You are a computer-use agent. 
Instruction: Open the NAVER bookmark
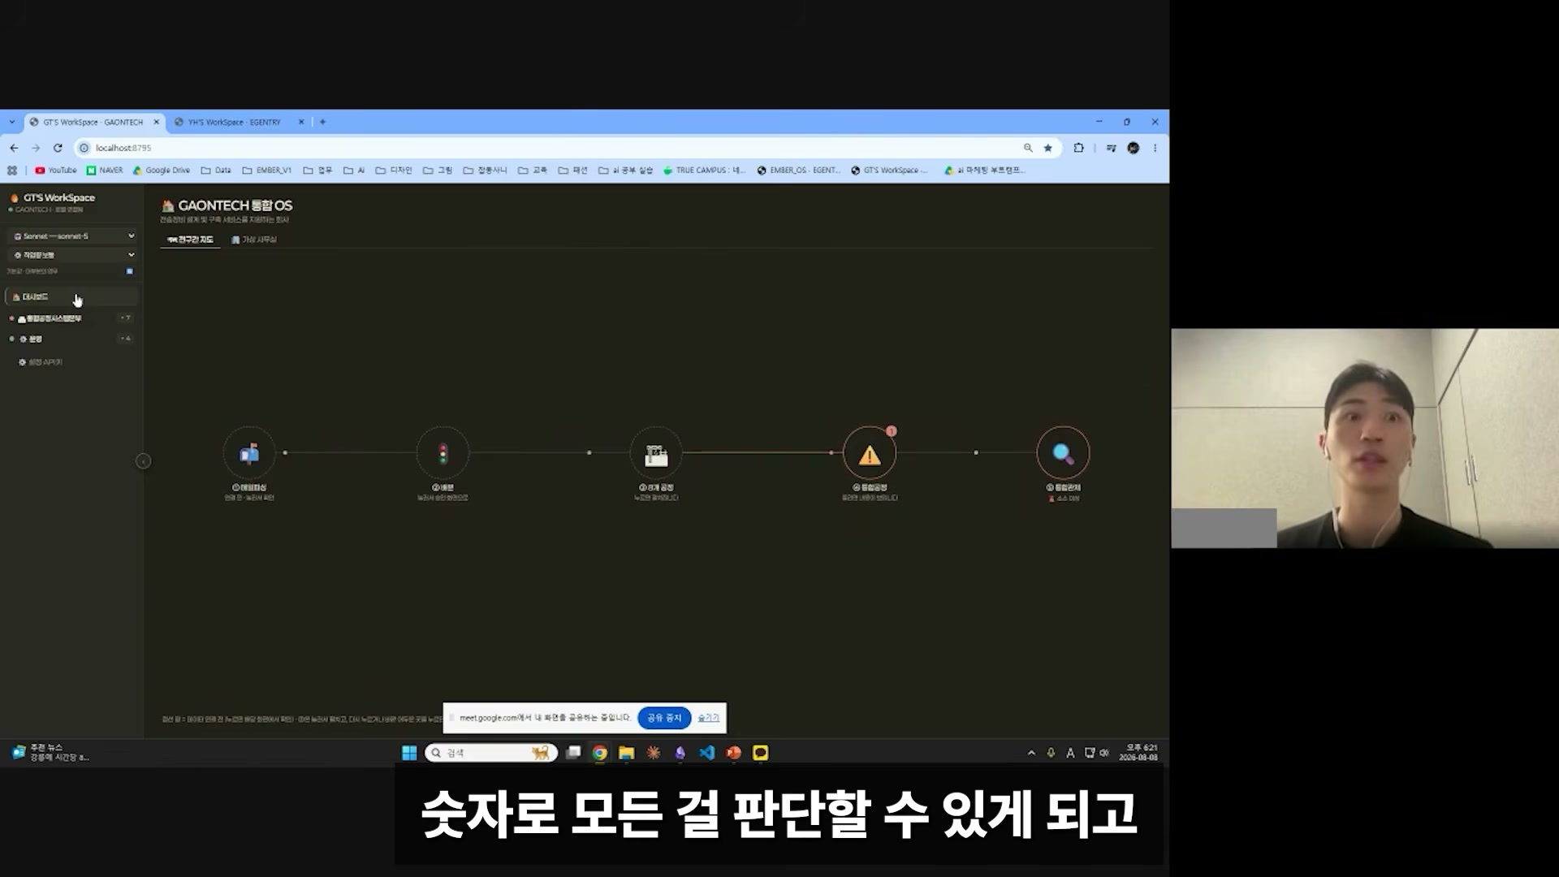(x=105, y=171)
